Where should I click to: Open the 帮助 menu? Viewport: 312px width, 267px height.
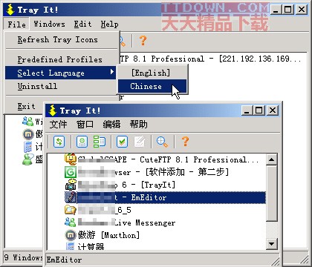(x=138, y=124)
